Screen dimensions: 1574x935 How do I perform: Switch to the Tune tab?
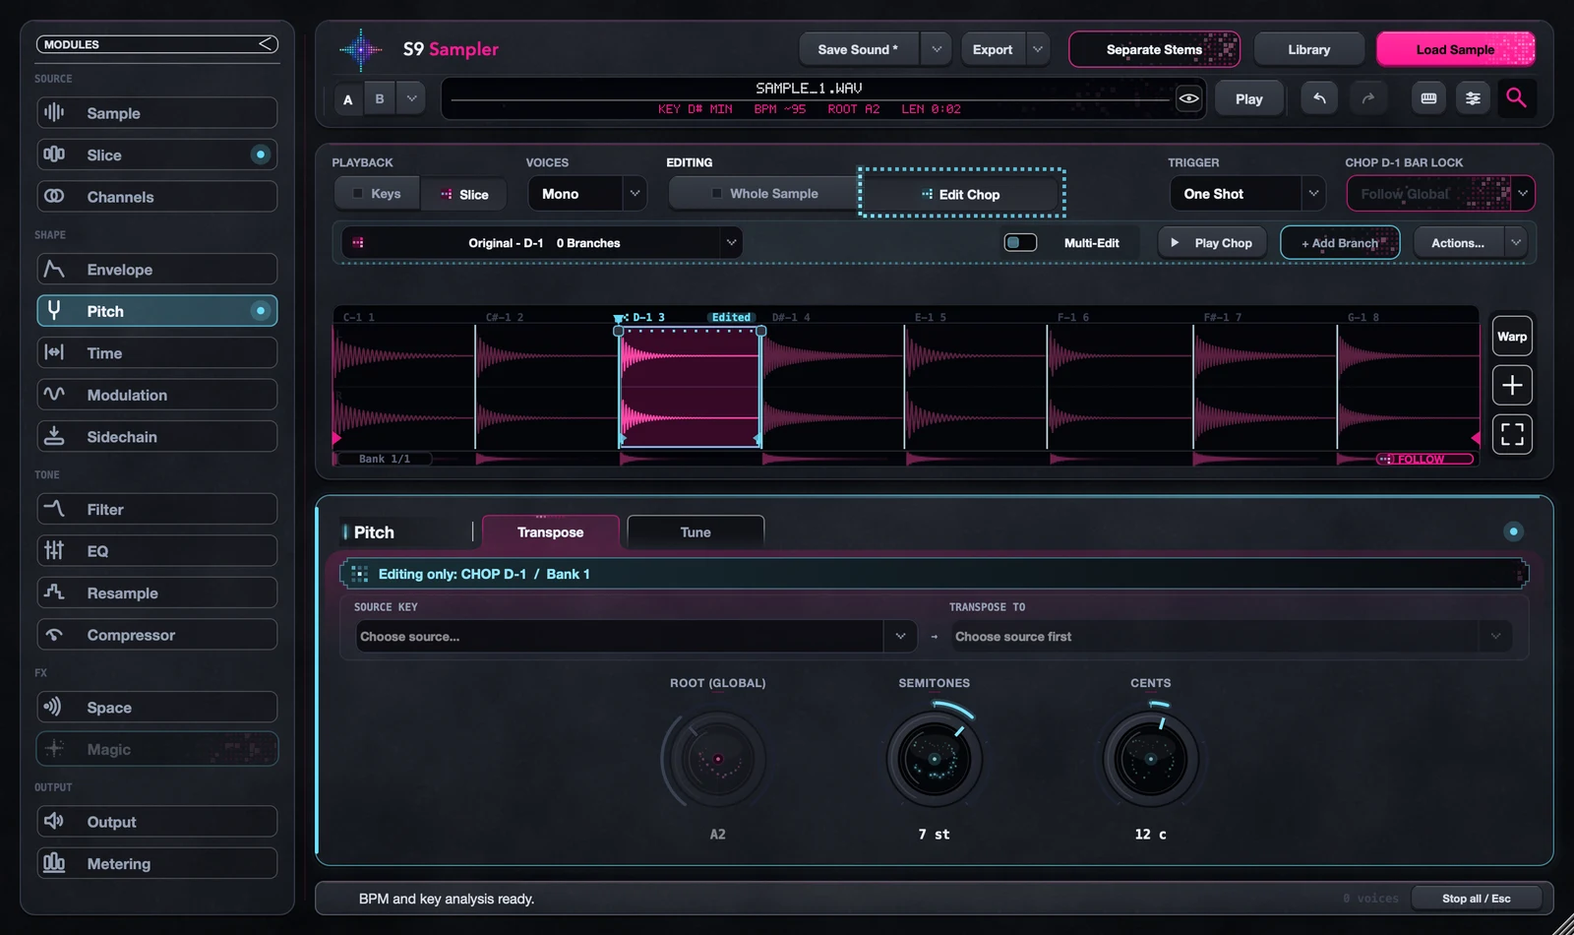696,532
